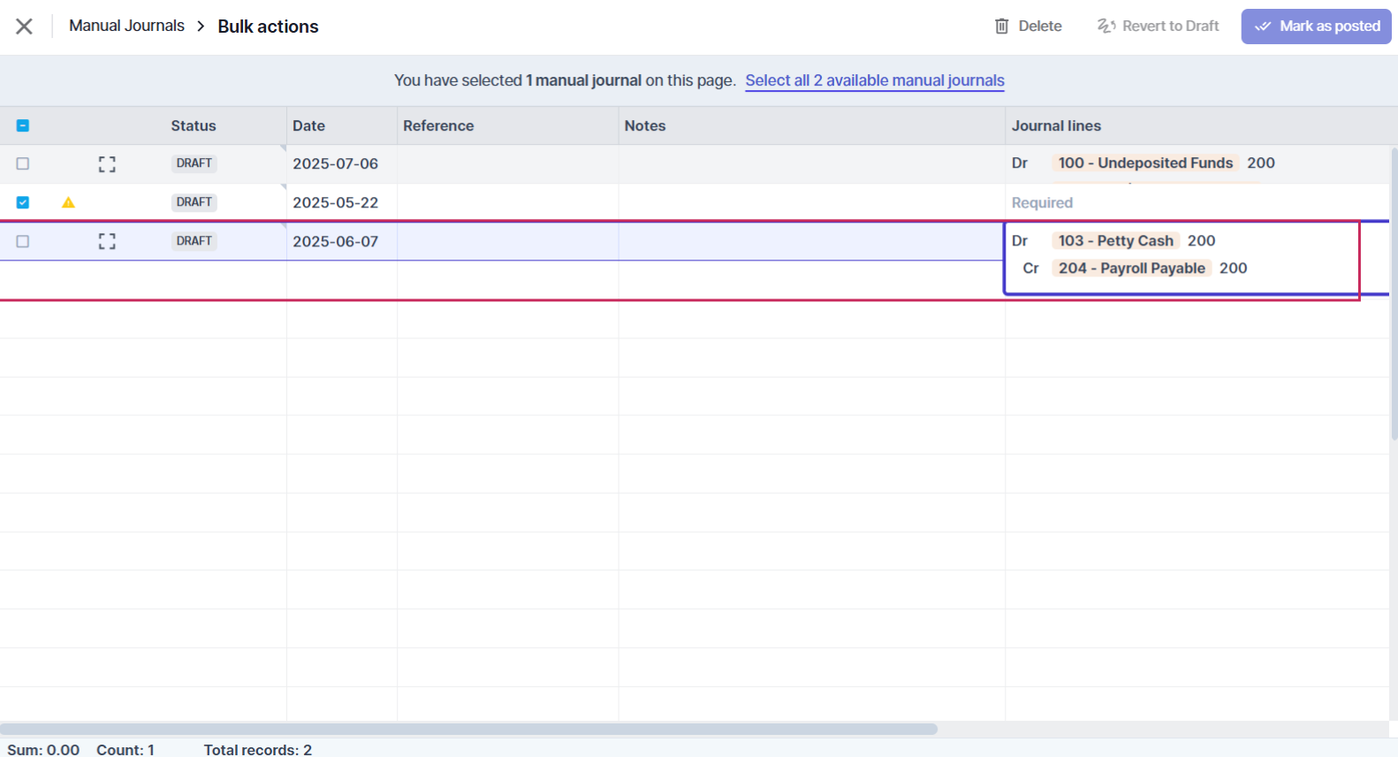Click DRAFT status of 2025-06-07 row

(194, 241)
